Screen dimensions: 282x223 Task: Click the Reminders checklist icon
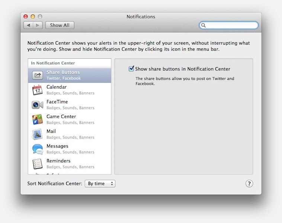coord(38,164)
